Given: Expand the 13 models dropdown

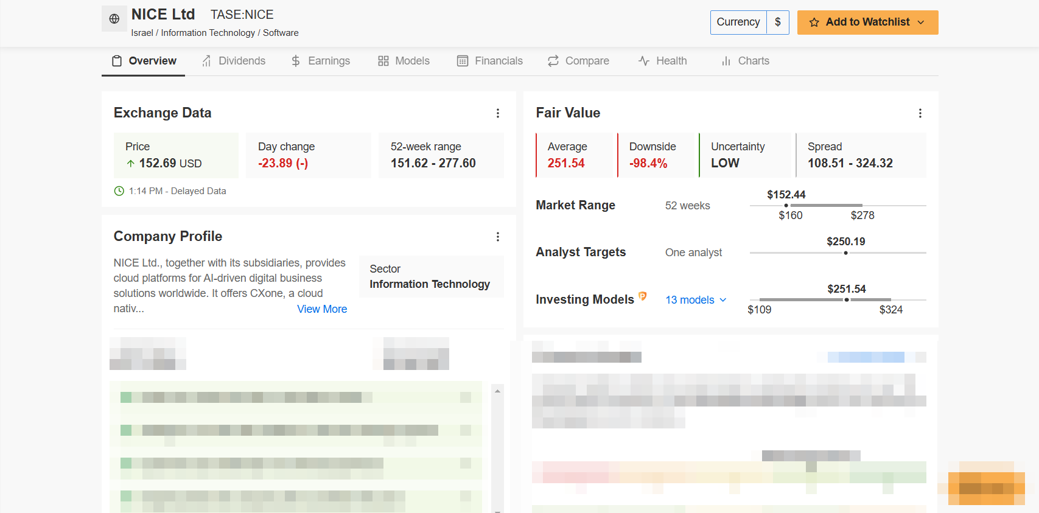Looking at the screenshot, I should click(x=696, y=300).
